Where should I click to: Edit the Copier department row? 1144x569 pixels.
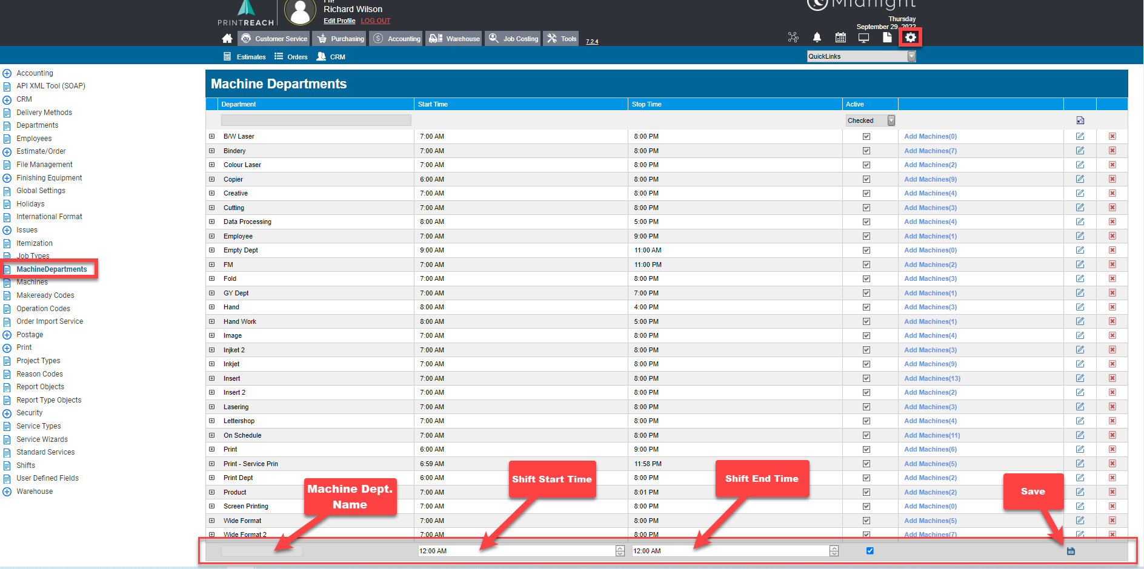pyautogui.click(x=1080, y=179)
